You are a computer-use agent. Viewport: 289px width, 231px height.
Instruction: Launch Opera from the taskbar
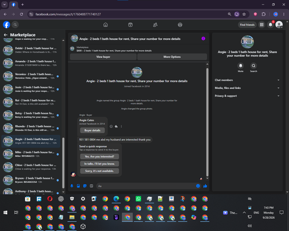[50, 199]
